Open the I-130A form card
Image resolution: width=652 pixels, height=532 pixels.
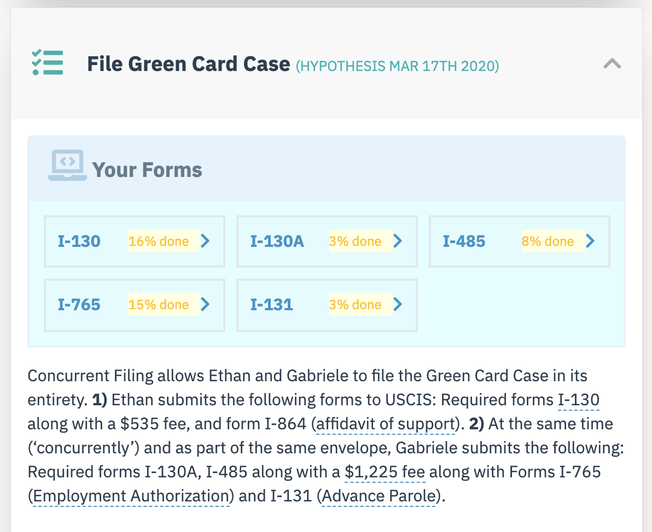327,241
